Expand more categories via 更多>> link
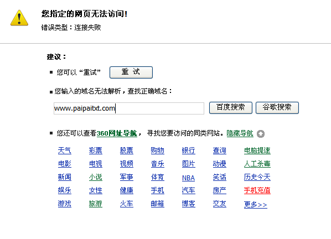 point(256,204)
